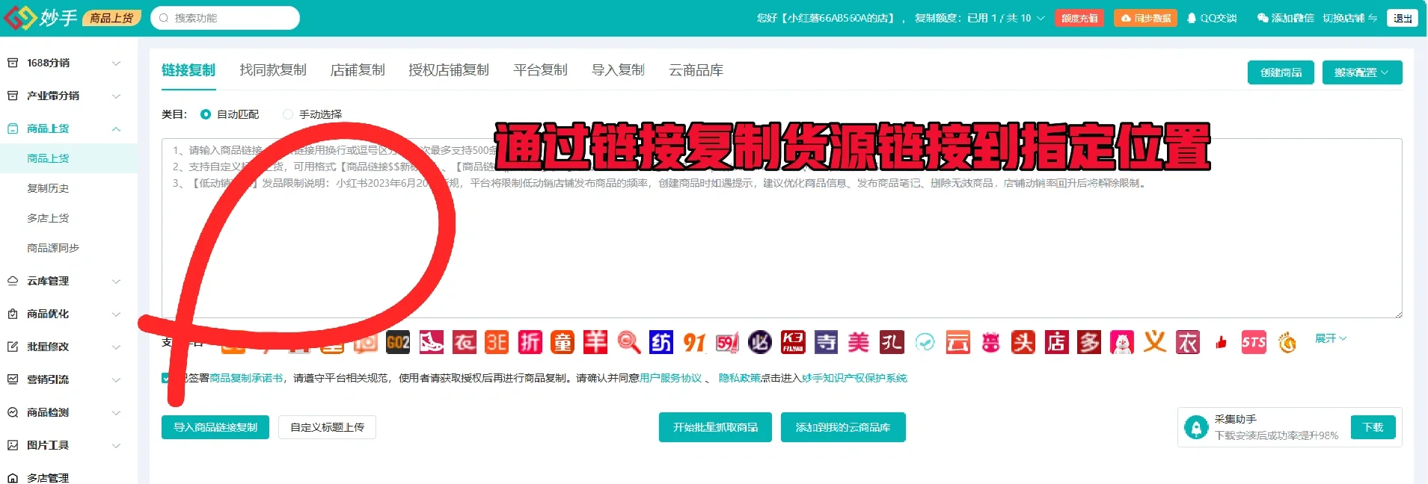Select the 寺 platform icon
The height and width of the screenshot is (484, 1428).
[x=826, y=343]
